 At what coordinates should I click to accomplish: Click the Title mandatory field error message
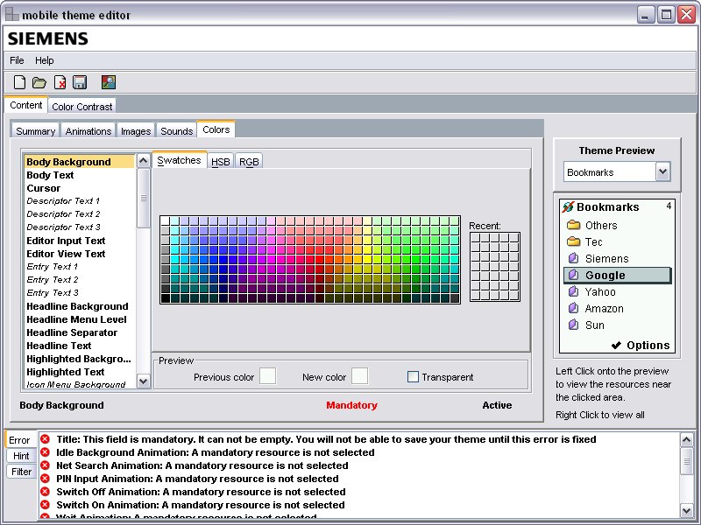[326, 439]
